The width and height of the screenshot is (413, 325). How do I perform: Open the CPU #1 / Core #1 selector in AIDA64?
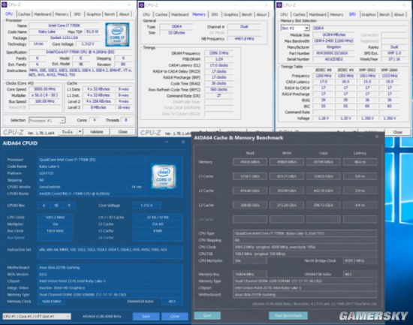pos(37,316)
